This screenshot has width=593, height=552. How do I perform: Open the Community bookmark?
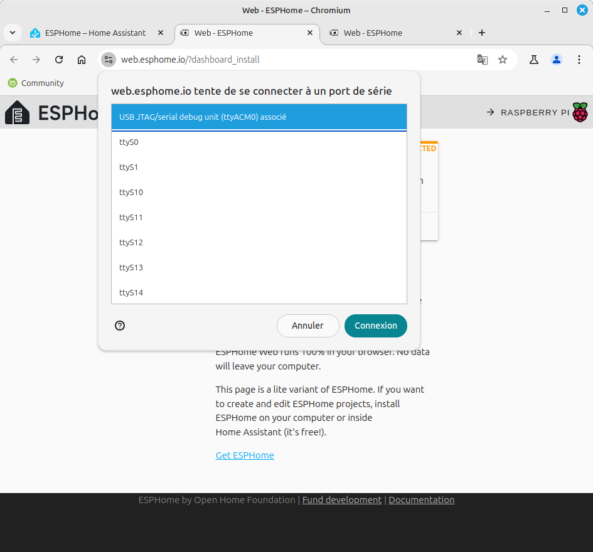(x=36, y=83)
